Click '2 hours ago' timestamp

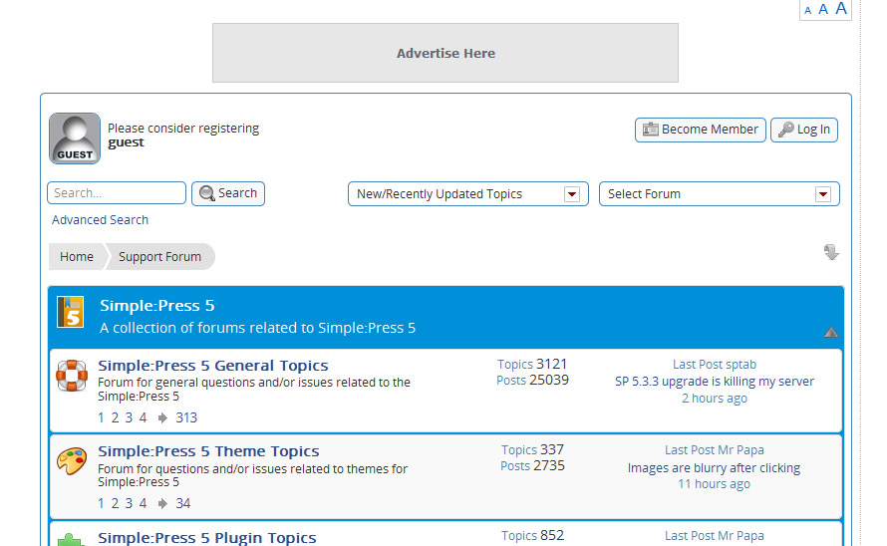[x=715, y=399]
